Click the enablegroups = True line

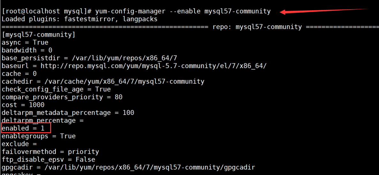[39, 136]
